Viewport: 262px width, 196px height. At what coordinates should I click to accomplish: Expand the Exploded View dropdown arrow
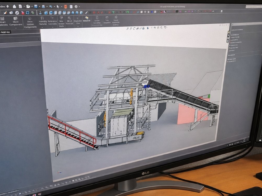pos(78,27)
